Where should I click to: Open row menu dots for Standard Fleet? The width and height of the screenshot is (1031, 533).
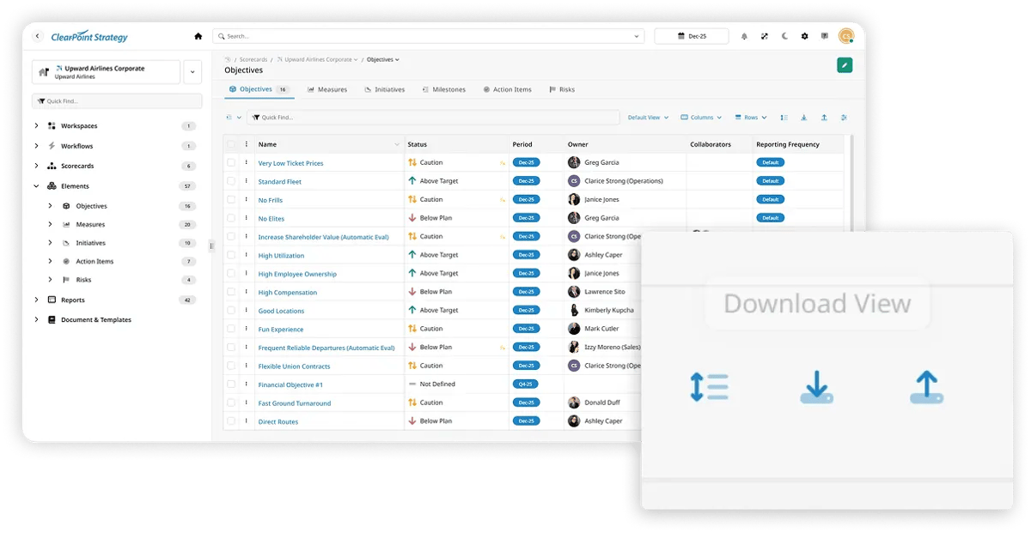[x=247, y=181]
